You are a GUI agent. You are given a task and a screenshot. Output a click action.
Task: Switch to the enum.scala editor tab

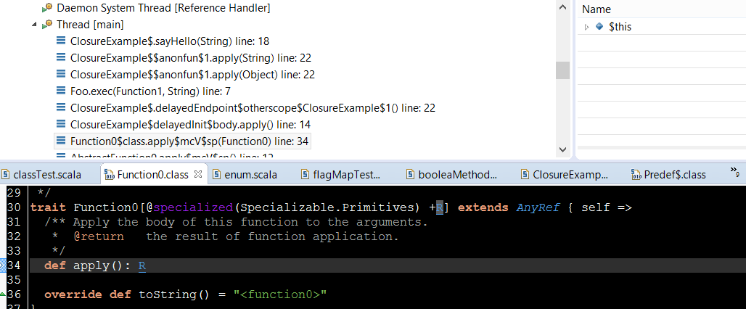pos(245,175)
